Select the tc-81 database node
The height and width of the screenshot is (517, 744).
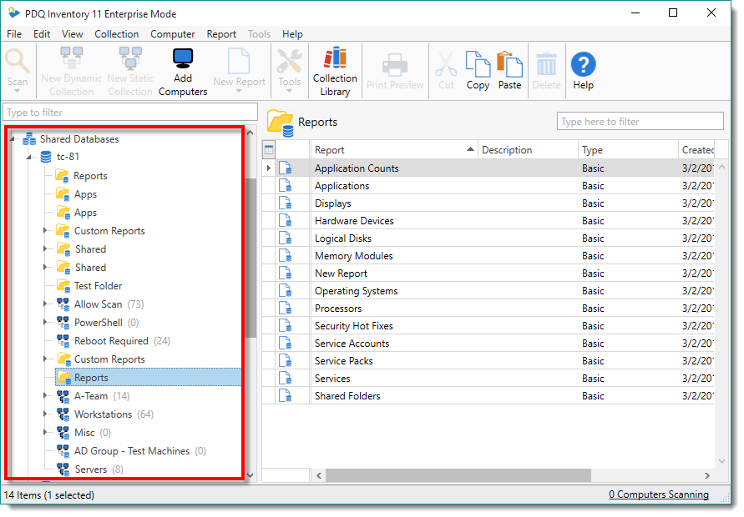(68, 157)
